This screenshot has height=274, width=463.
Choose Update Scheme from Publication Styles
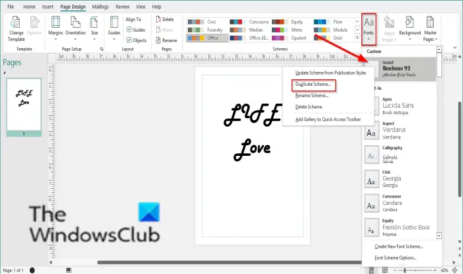(x=328, y=73)
